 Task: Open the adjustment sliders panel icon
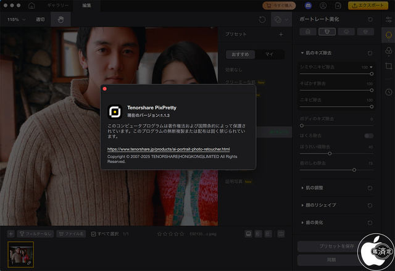coord(389,19)
